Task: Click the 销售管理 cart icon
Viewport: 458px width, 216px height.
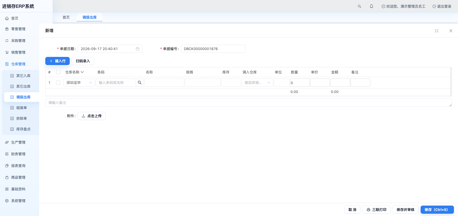Action: 7,52
